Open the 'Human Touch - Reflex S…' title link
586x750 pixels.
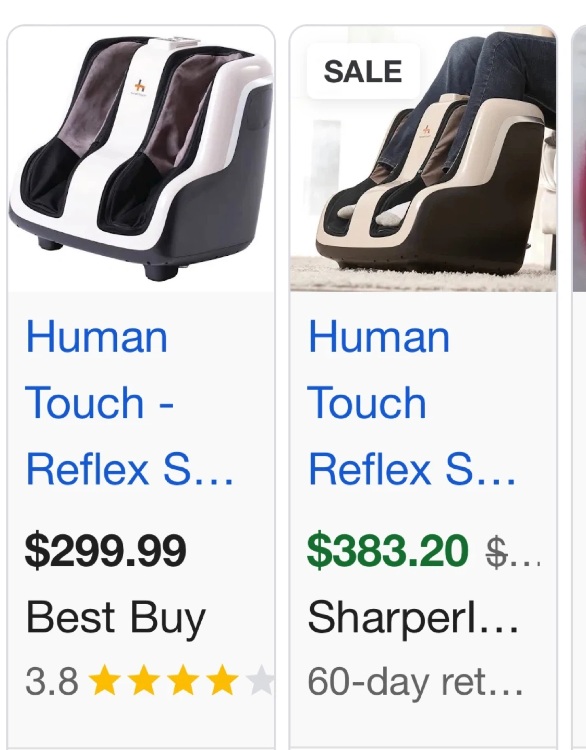pos(129,403)
